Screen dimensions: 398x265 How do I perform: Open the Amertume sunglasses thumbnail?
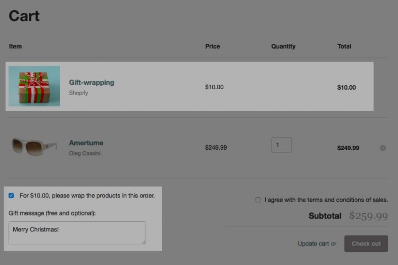point(34,147)
